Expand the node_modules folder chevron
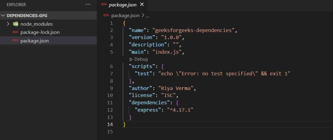The height and width of the screenshot is (140, 333). click(x=8, y=24)
